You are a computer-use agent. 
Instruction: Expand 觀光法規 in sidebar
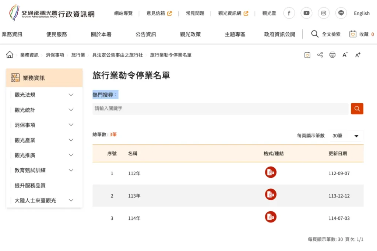pyautogui.click(x=71, y=95)
